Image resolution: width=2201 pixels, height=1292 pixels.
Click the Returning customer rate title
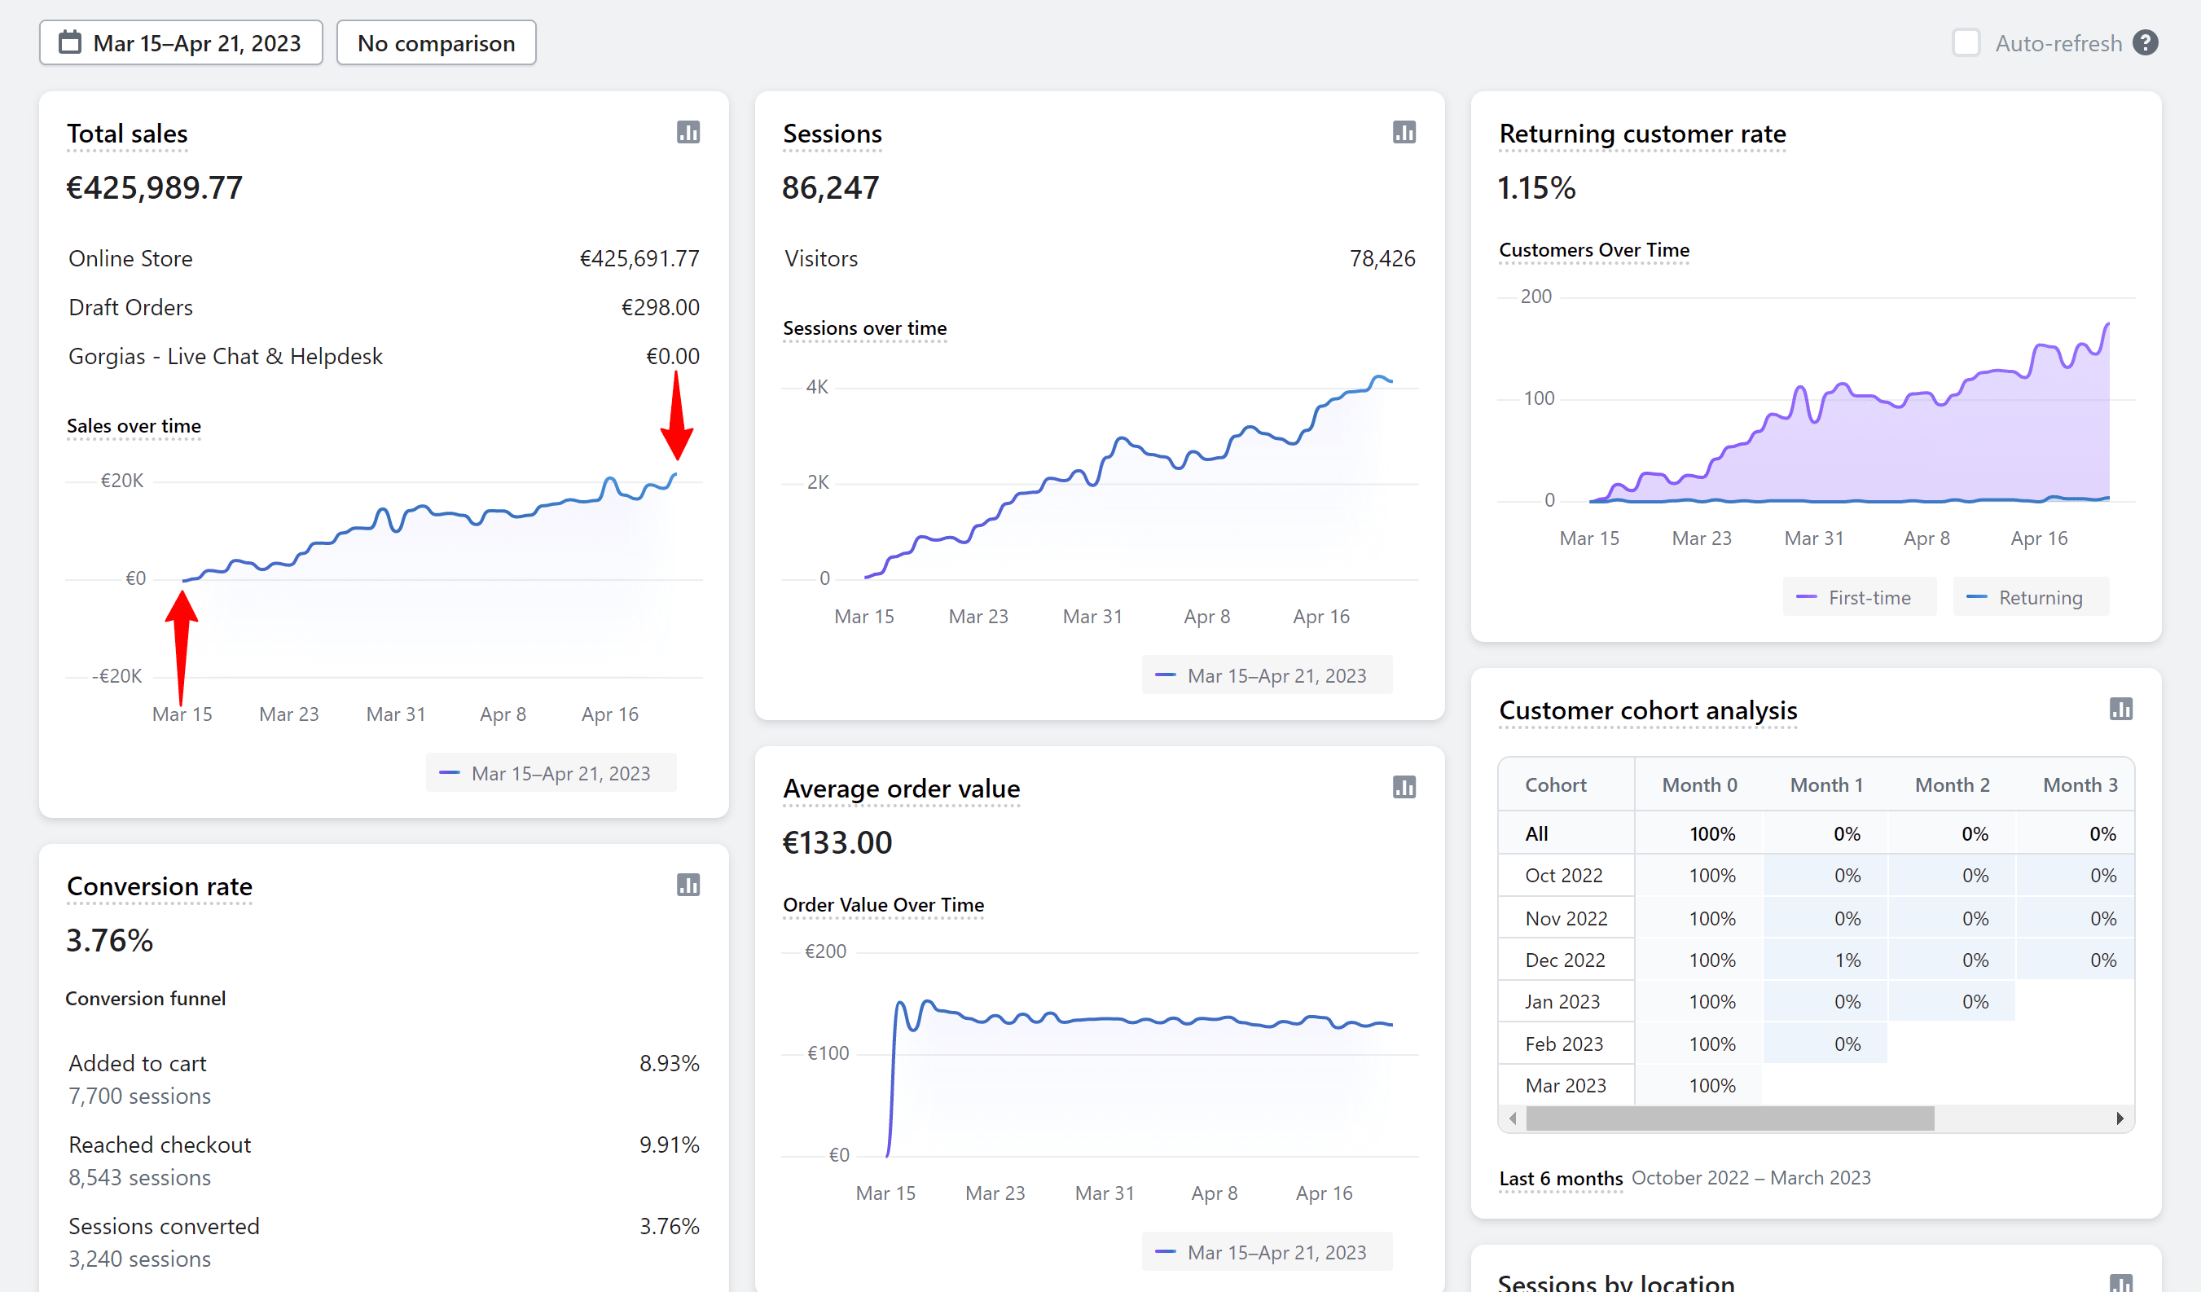click(x=1642, y=134)
